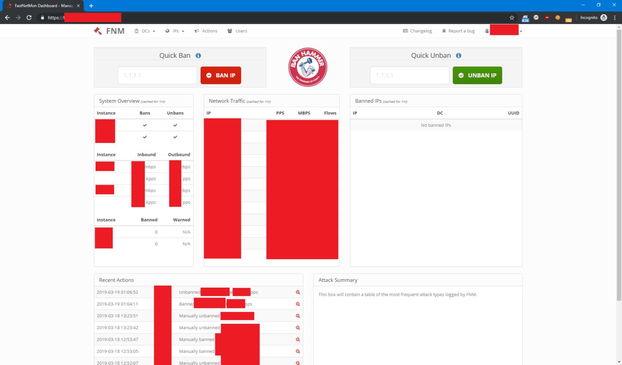The height and width of the screenshot is (365, 622).
Task: Bookmark this page with star icon
Action: click(512, 17)
